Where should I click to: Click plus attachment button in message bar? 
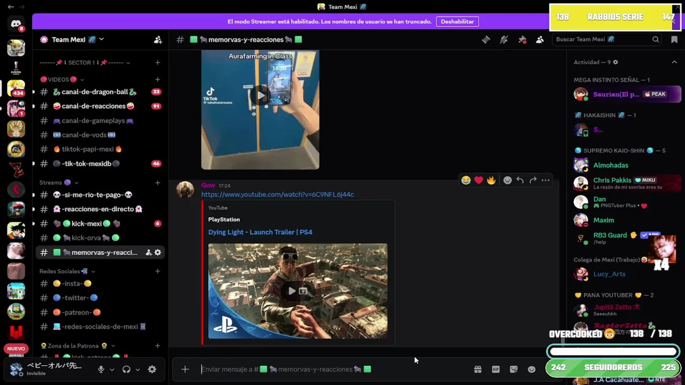(185, 369)
